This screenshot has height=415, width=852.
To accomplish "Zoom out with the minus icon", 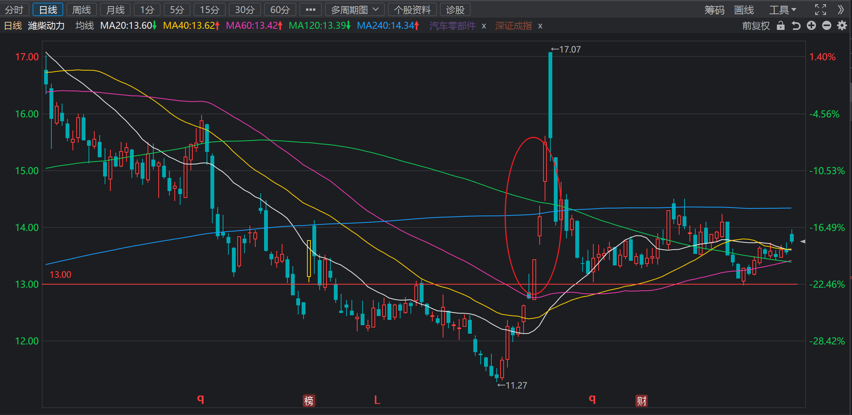I will pos(827,26).
